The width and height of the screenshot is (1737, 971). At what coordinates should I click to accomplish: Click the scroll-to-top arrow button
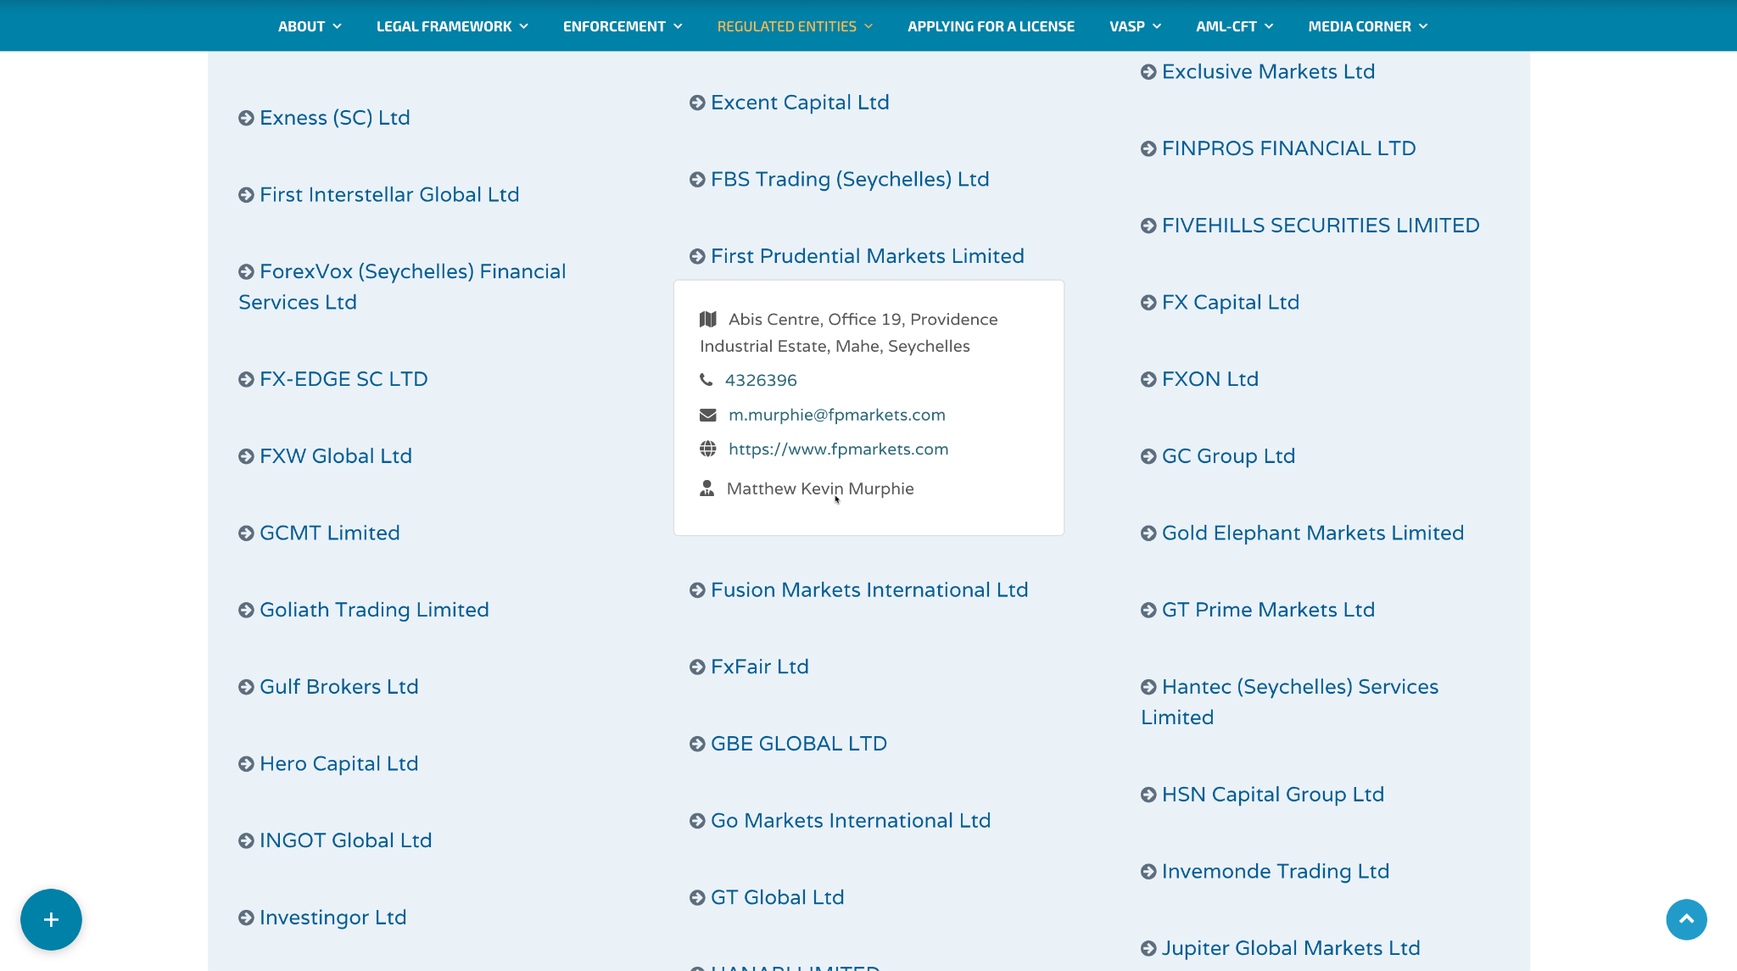point(1686,919)
